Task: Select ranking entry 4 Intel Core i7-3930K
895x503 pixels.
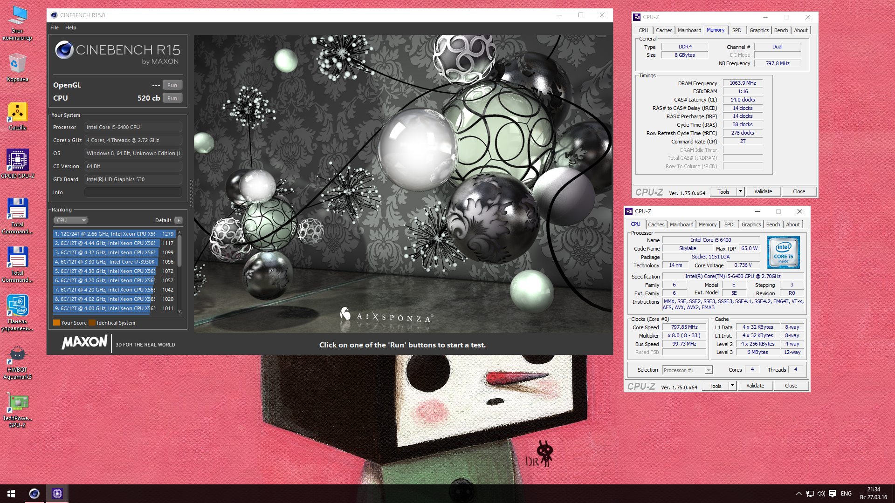Action: pos(114,262)
